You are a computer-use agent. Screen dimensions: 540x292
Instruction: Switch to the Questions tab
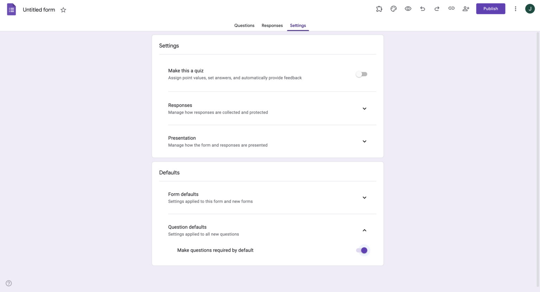[x=244, y=25]
